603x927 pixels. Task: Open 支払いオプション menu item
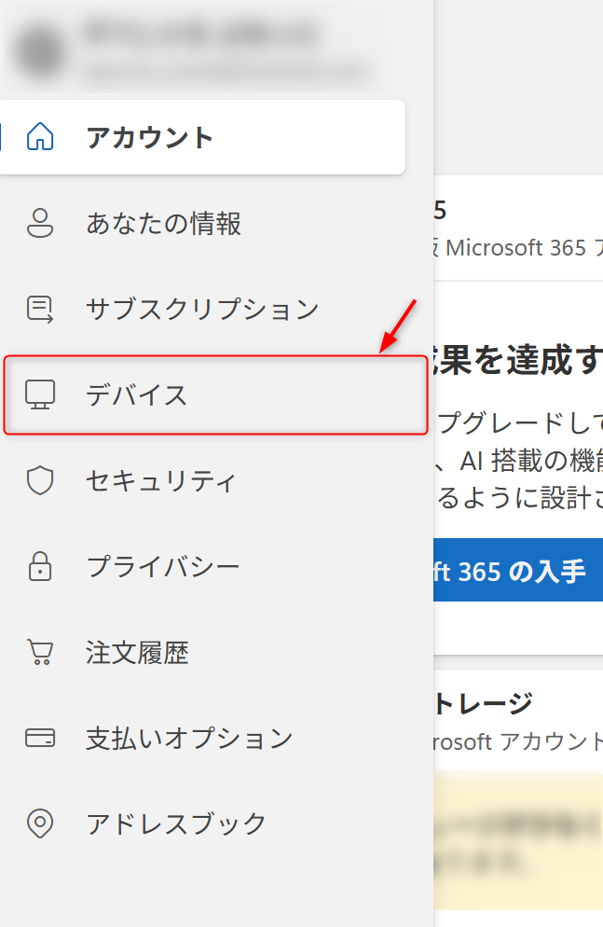[189, 739]
